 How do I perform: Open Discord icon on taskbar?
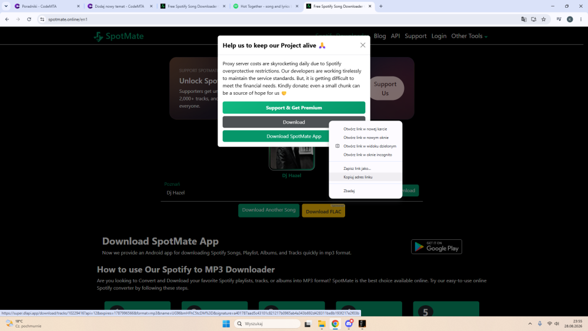point(349,323)
